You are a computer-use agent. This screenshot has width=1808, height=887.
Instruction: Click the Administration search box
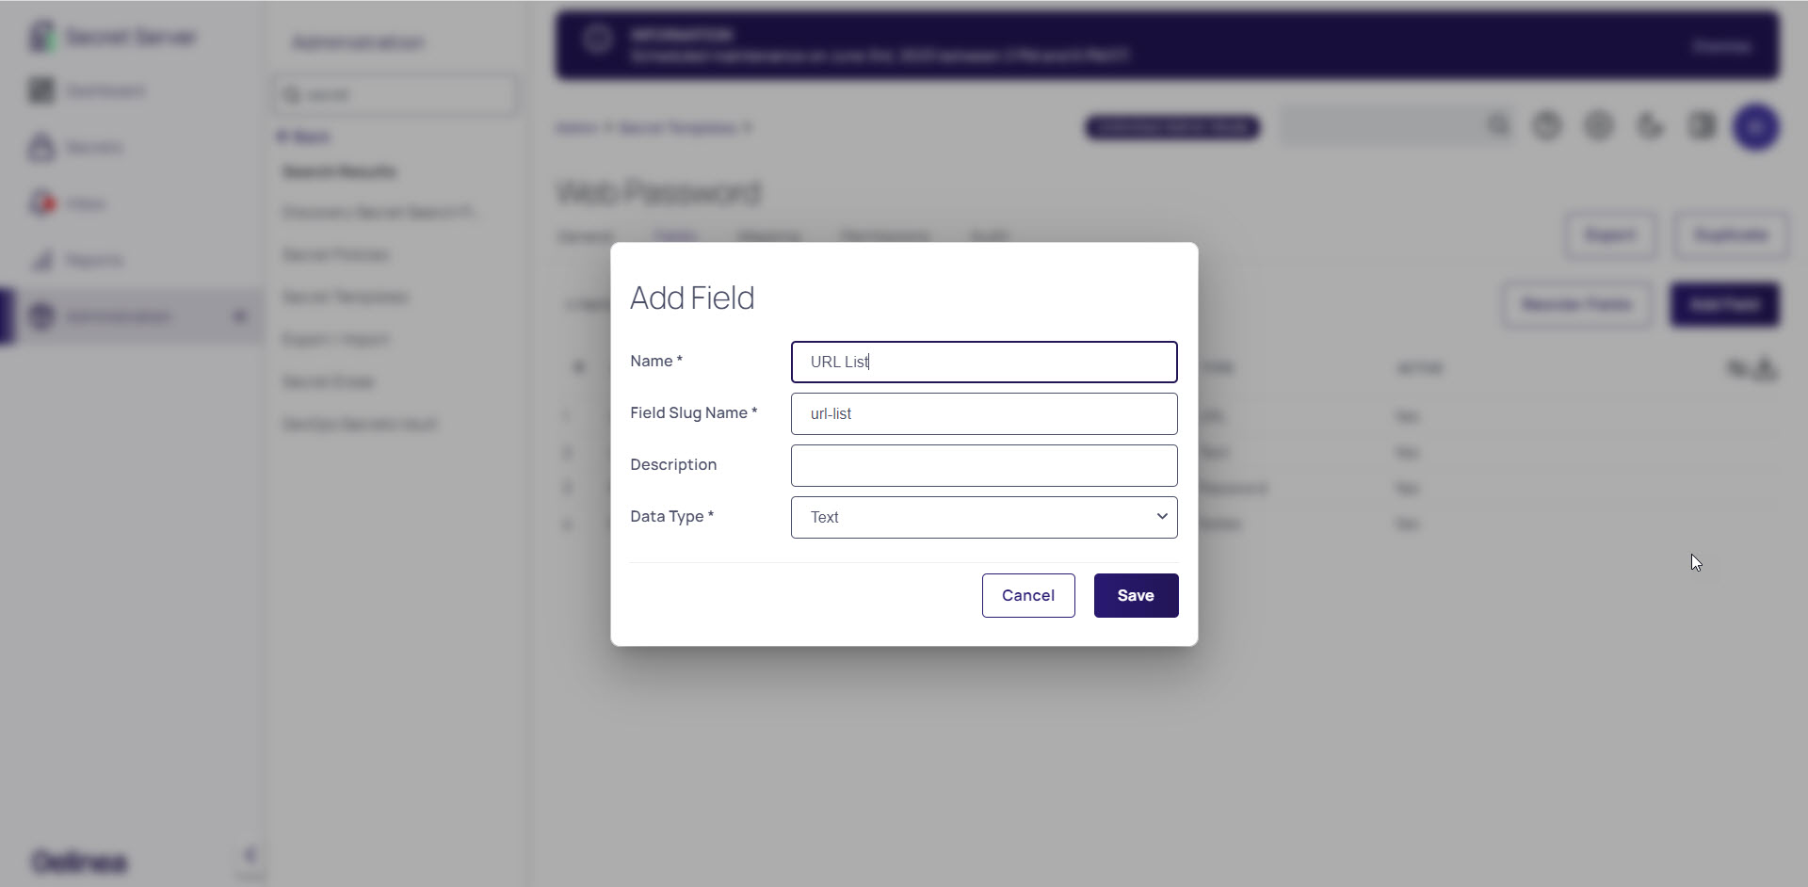395,95
